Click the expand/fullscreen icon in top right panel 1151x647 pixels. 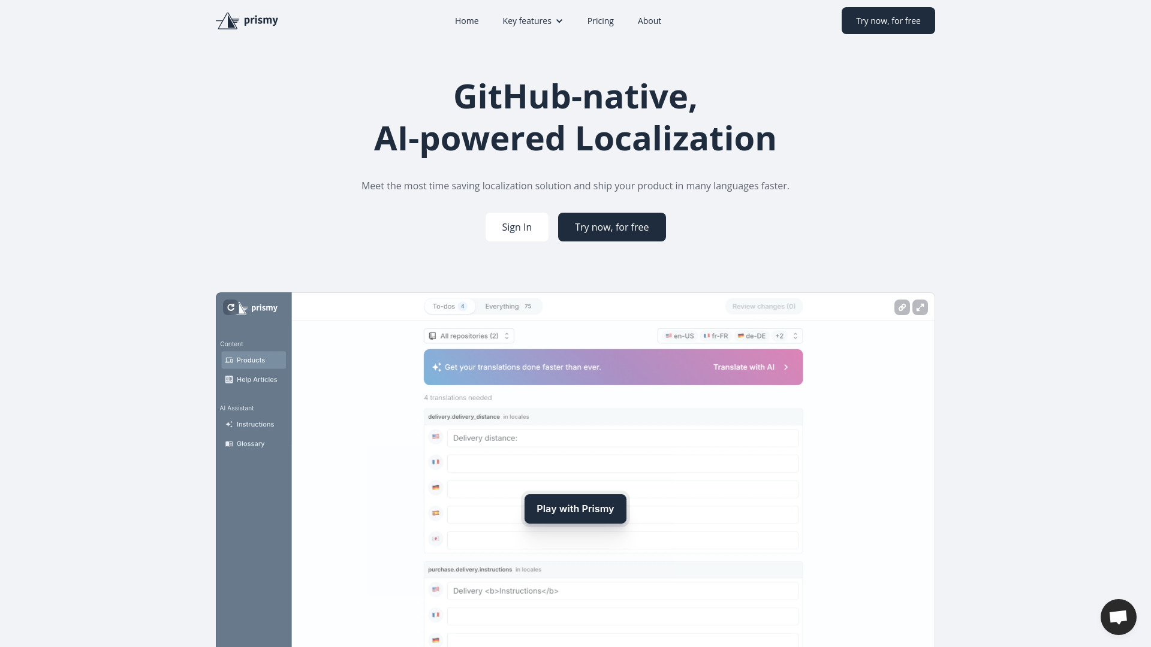[x=920, y=307]
